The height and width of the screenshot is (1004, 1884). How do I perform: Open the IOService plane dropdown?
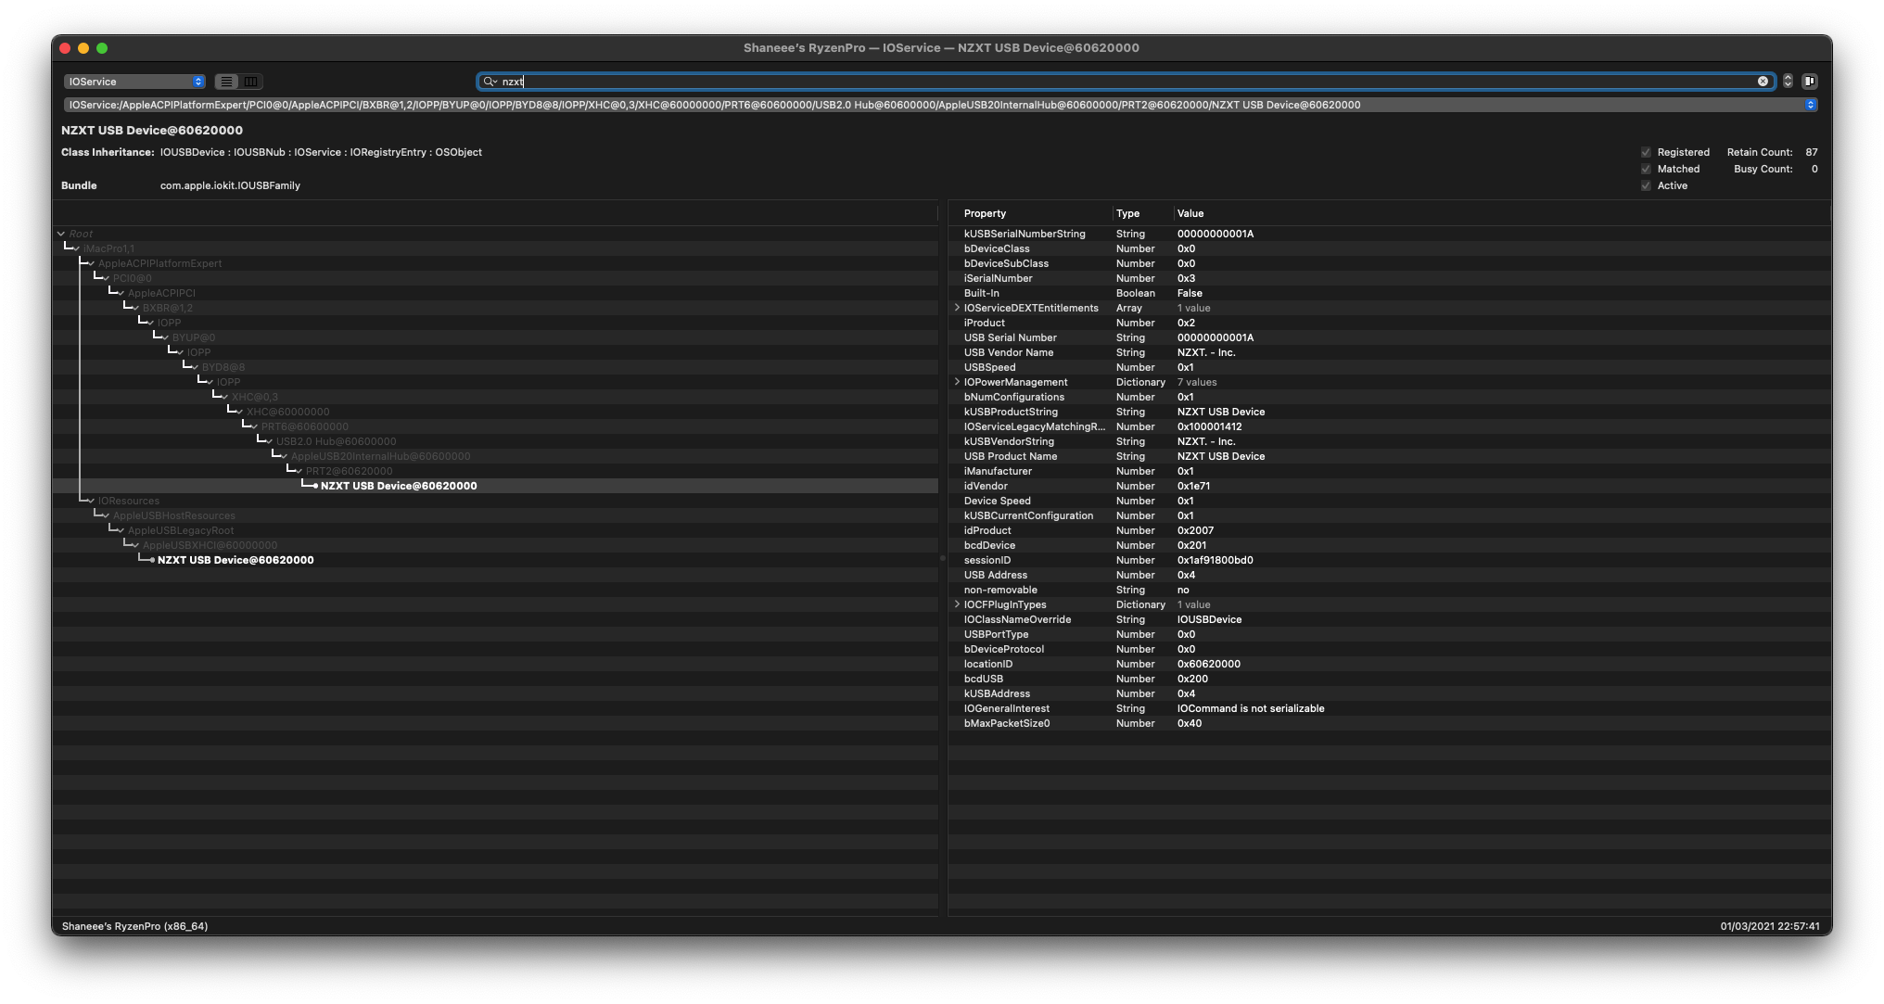(134, 82)
